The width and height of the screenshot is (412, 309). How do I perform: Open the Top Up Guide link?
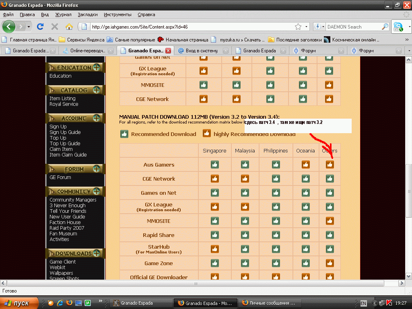click(65, 144)
